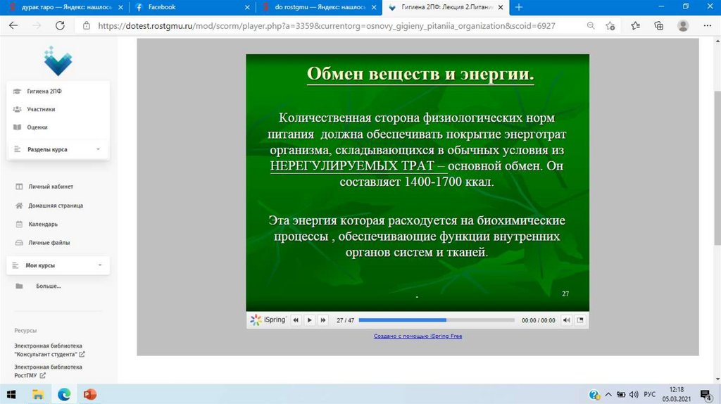Image resolution: width=721 pixels, height=404 pixels.
Task: Play the iSpring presentation
Action: pos(309,320)
